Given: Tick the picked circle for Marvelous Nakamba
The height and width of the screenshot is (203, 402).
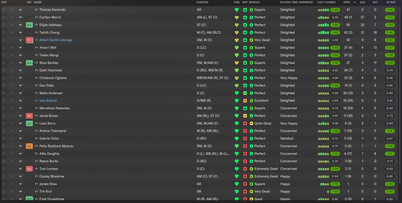Looking at the screenshot, I should click(3, 108).
